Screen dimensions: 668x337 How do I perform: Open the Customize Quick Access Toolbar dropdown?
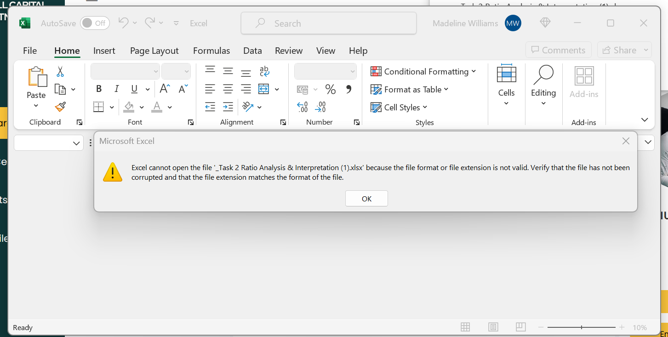[x=176, y=23]
